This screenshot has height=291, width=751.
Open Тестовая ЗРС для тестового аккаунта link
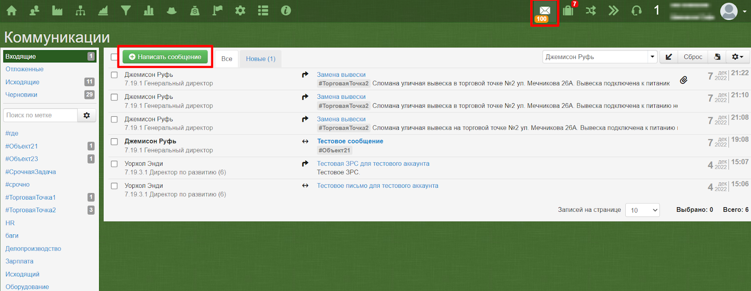(373, 164)
